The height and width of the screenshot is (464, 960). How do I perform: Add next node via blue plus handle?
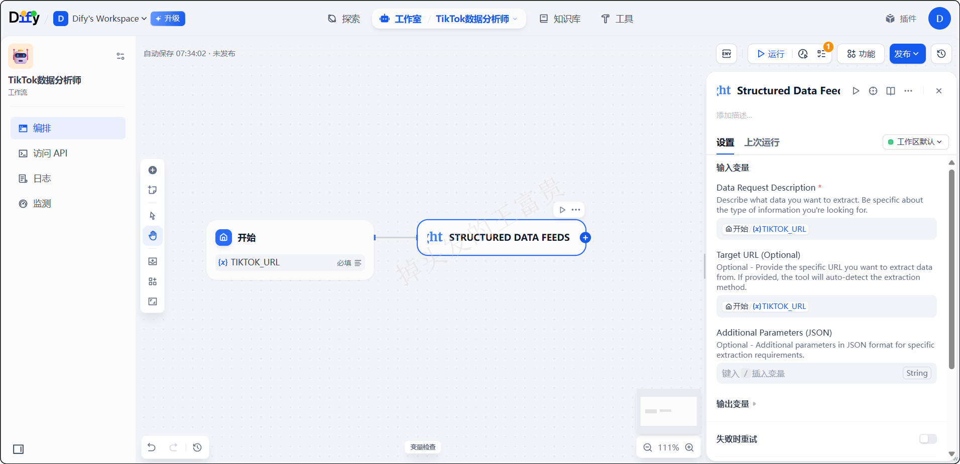click(585, 238)
